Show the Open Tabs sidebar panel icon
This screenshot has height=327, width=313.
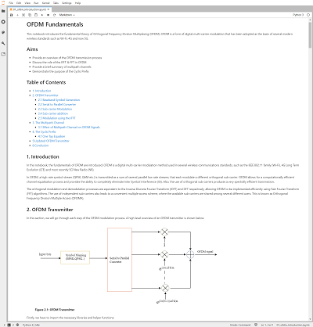click(x=3, y=54)
